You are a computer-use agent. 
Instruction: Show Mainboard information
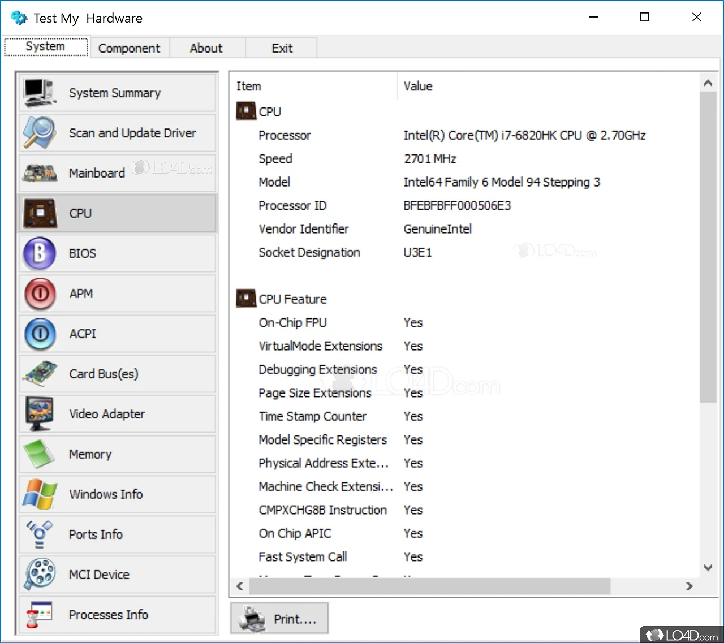pos(117,173)
